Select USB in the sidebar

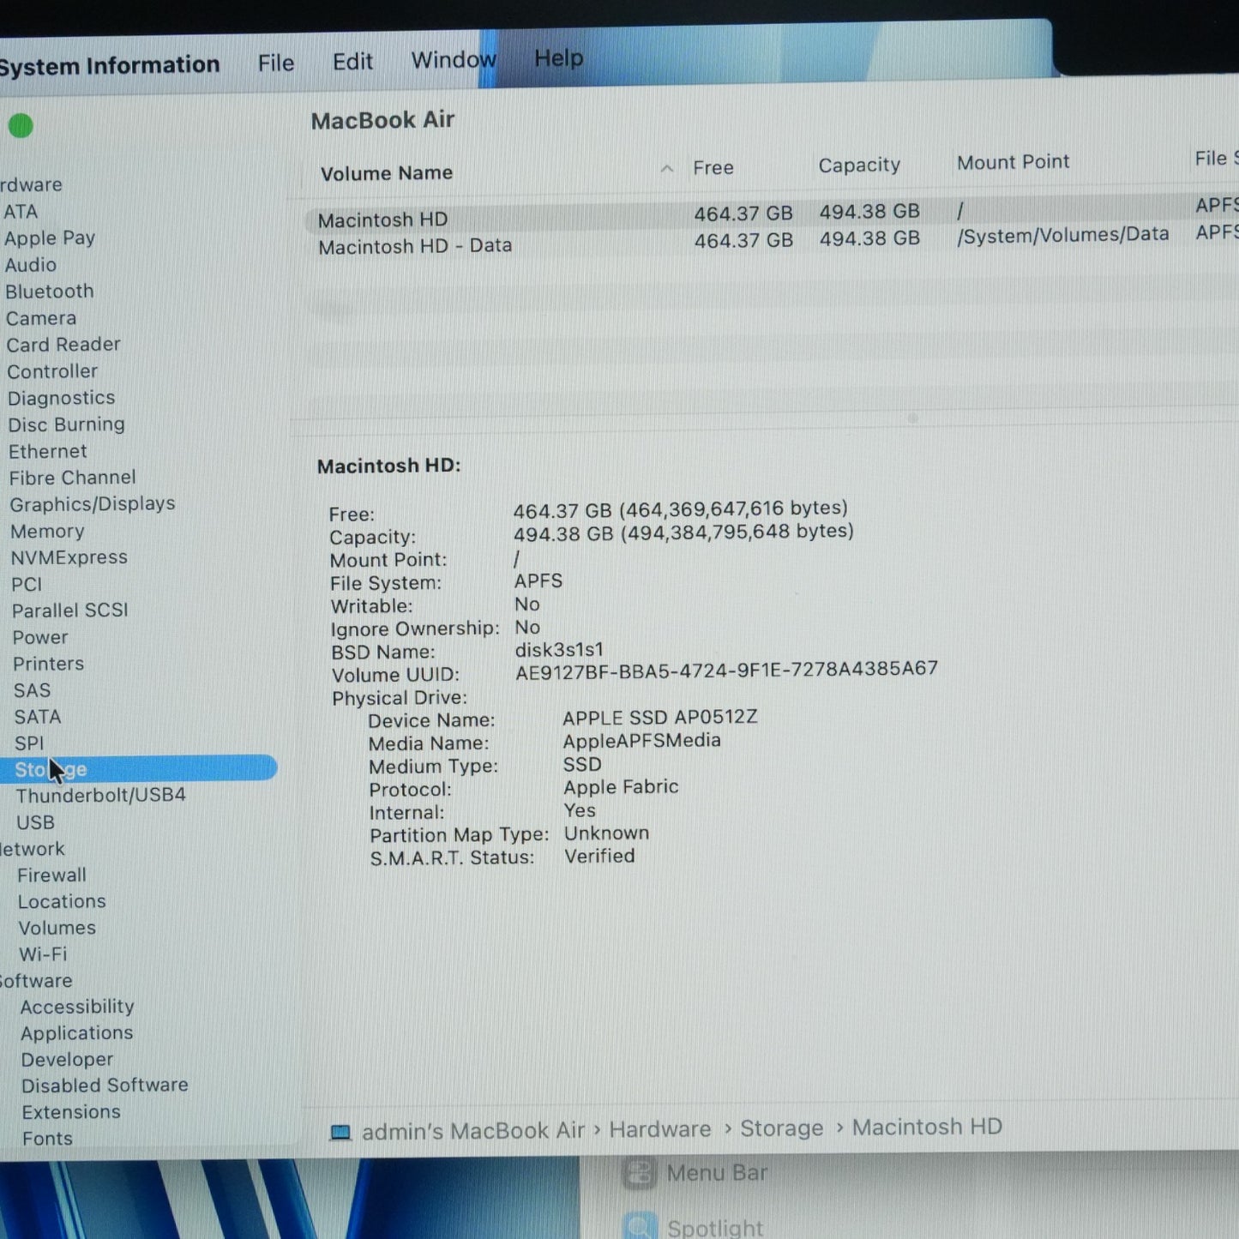coord(36,822)
